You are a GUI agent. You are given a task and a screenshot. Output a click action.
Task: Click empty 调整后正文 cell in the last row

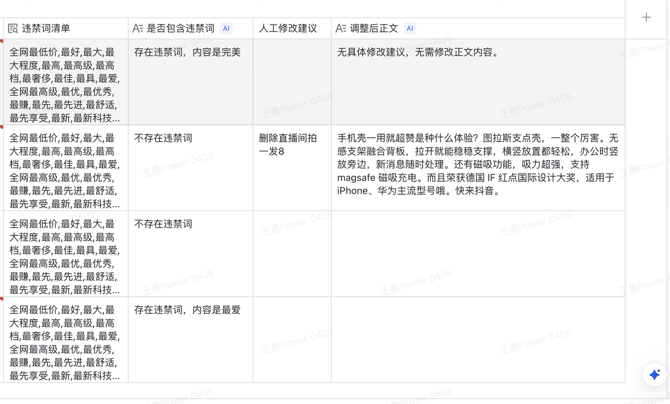click(477, 339)
